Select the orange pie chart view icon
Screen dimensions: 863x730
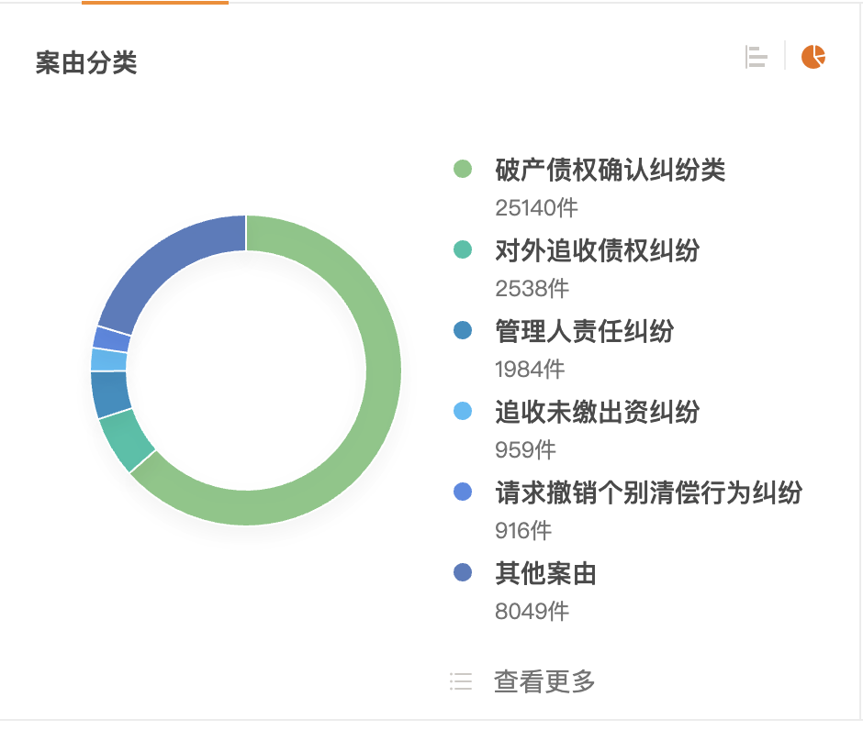(x=813, y=57)
